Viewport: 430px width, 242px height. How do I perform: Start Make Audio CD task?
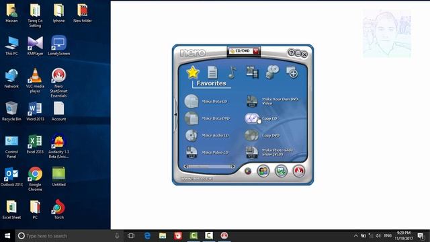pyautogui.click(x=206, y=135)
